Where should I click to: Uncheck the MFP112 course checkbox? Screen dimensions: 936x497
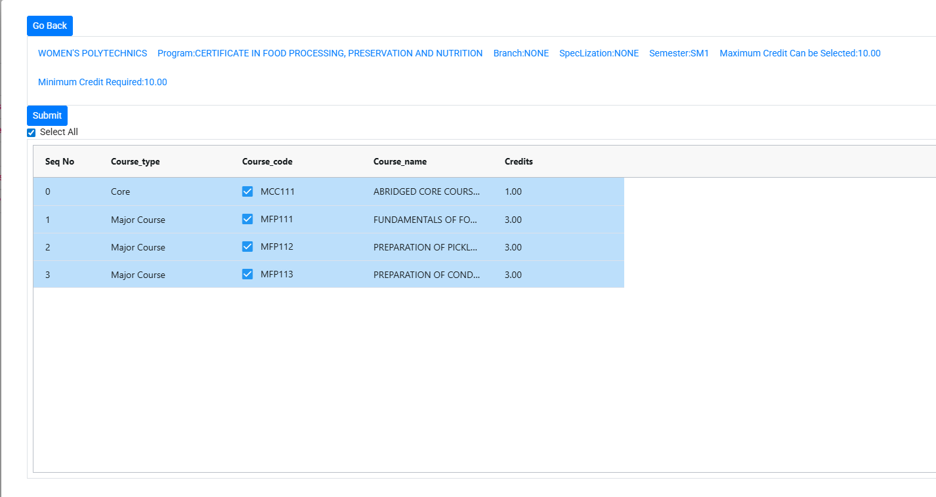pyautogui.click(x=247, y=247)
